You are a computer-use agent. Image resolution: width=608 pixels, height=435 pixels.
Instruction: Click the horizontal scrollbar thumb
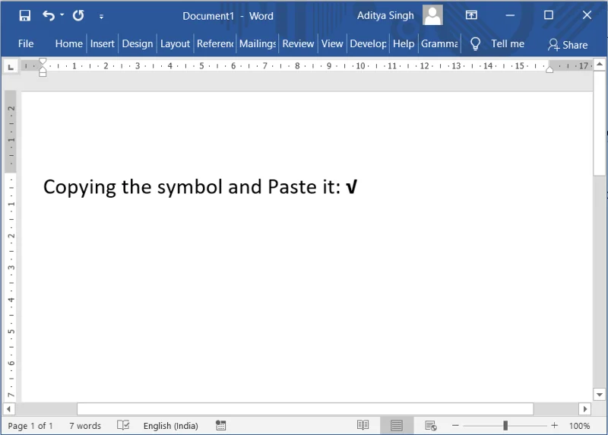306,408
